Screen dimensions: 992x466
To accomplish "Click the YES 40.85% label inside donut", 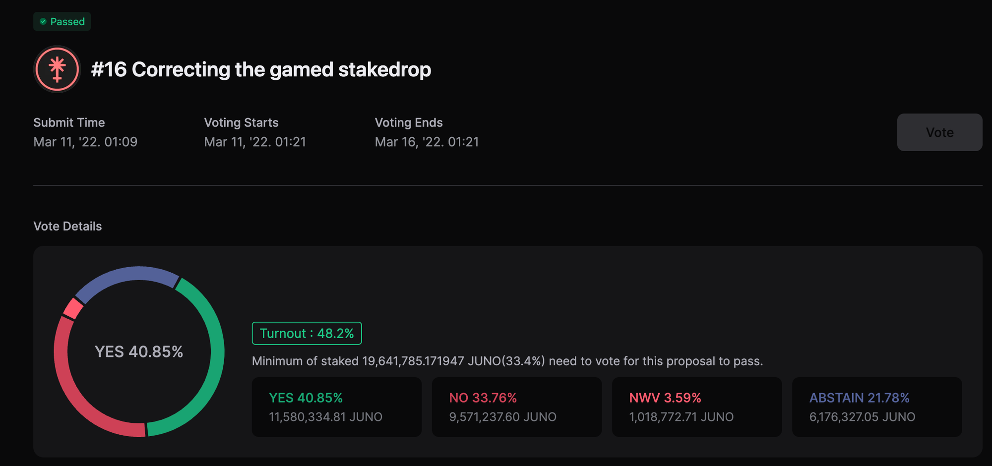I will [139, 351].
